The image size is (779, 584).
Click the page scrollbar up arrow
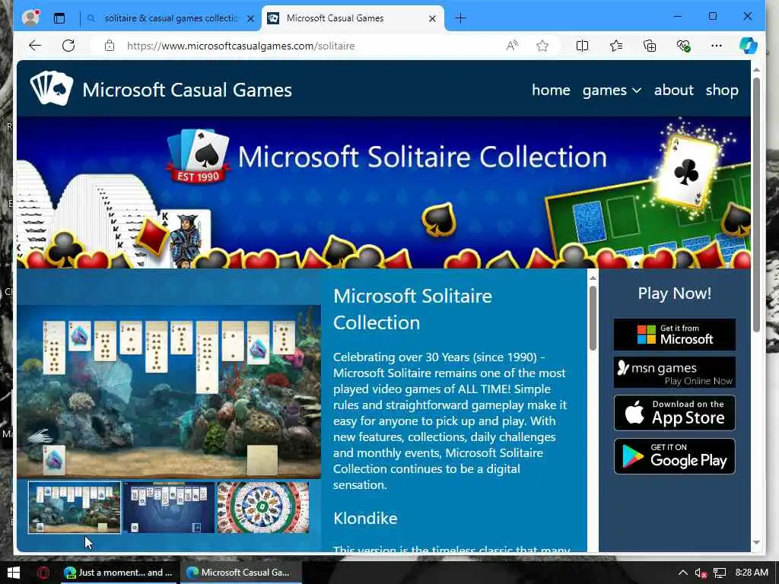point(756,70)
